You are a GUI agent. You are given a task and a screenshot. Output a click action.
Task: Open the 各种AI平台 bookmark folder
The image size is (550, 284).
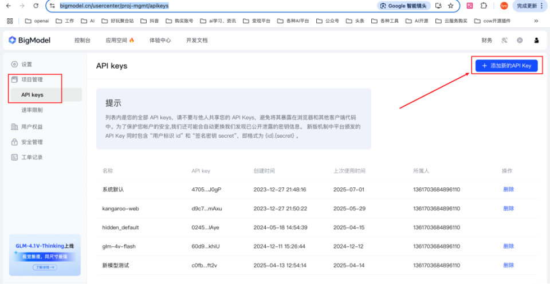(x=293, y=21)
